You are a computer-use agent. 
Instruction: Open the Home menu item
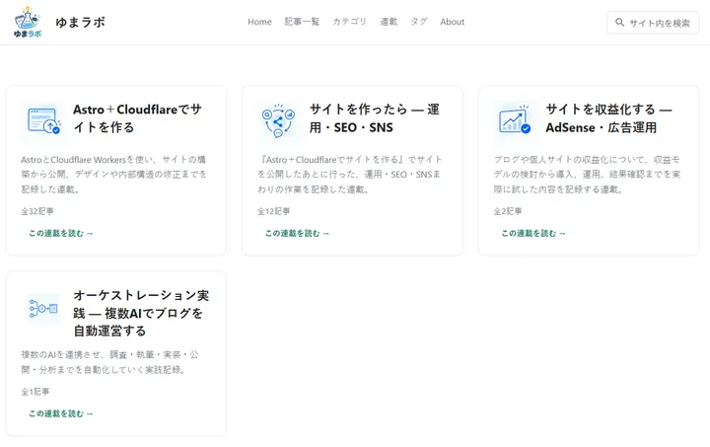pyautogui.click(x=259, y=22)
